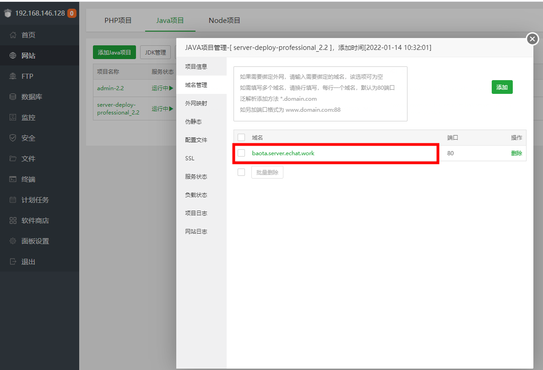543x370 pixels.
Task: Click the globe icon for 网站
Action: pos(13,56)
